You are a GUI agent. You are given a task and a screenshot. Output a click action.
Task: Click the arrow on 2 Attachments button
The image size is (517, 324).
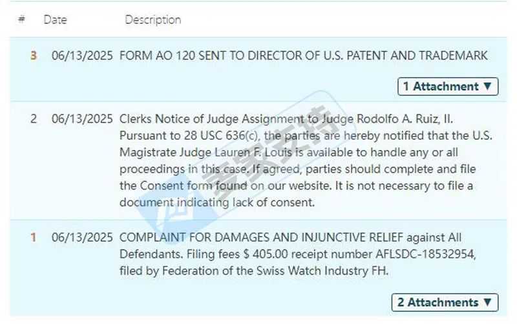click(x=488, y=302)
